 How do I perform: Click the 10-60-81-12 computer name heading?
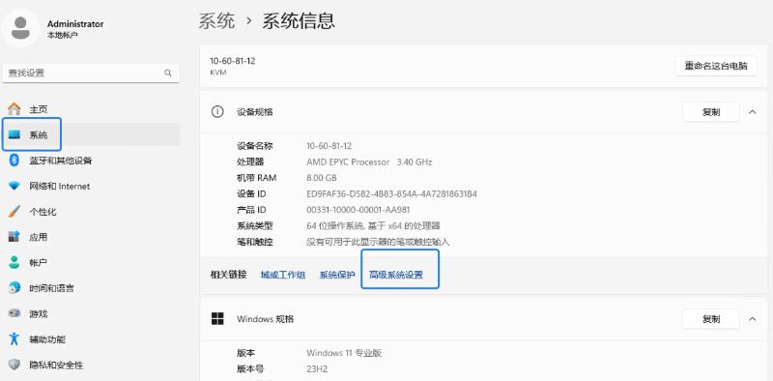point(233,61)
